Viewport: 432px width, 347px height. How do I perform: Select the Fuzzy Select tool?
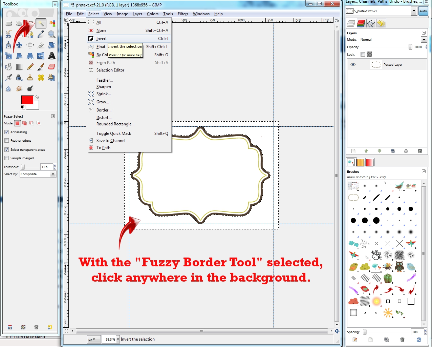tap(41, 23)
